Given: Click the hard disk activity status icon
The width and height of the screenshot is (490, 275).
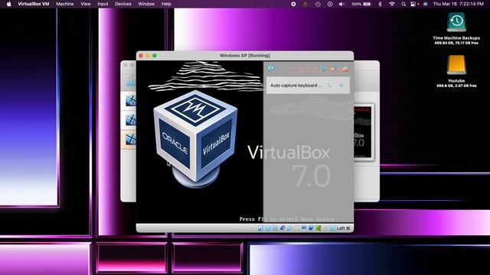Looking at the screenshot, I should (260, 228).
